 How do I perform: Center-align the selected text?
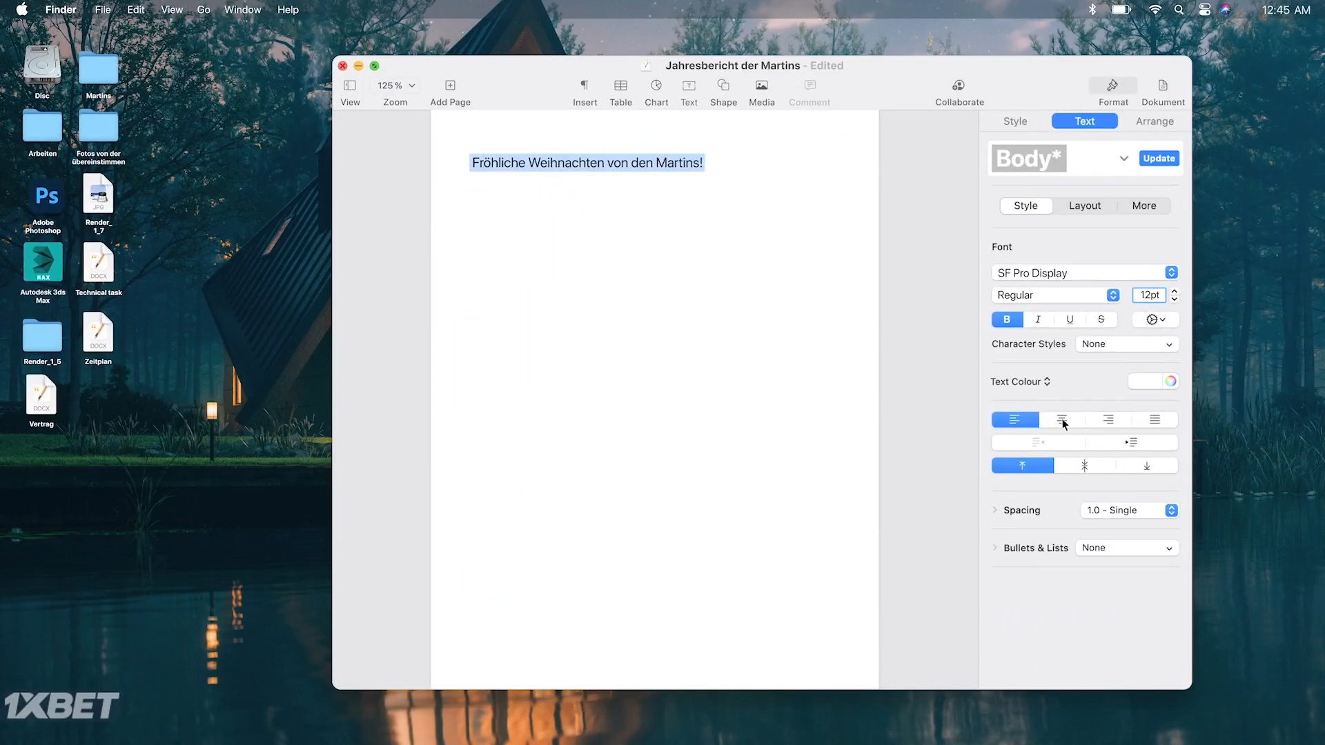pos(1061,419)
